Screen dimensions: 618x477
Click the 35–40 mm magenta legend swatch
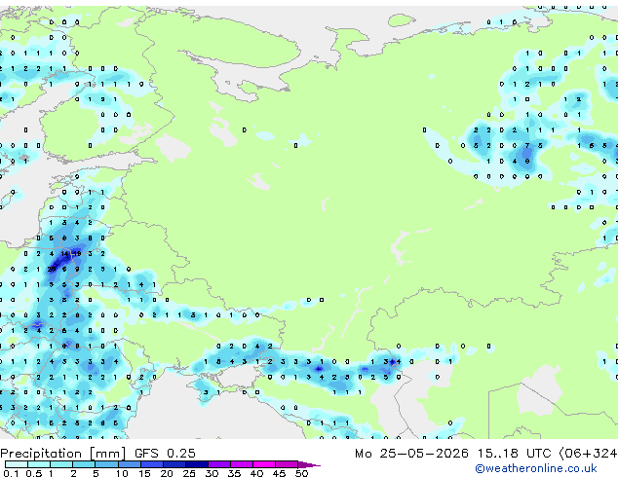tap(242, 464)
